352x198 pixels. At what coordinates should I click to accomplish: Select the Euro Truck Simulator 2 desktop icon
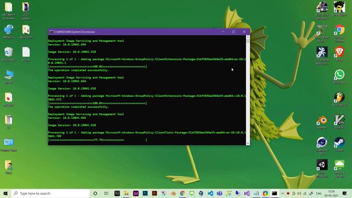coord(322,10)
